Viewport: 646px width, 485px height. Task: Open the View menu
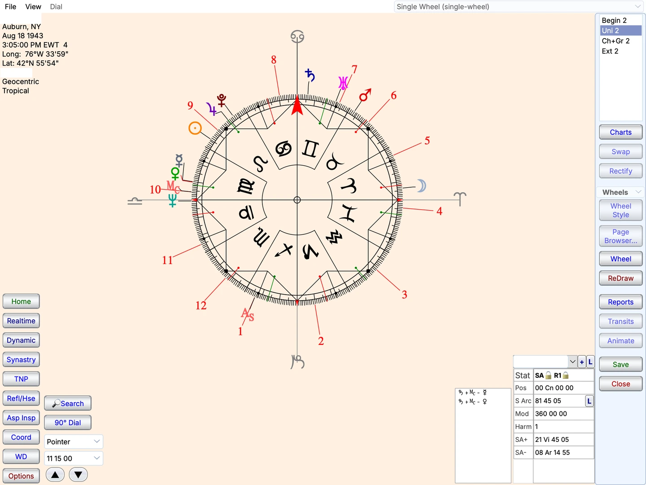[x=33, y=7]
